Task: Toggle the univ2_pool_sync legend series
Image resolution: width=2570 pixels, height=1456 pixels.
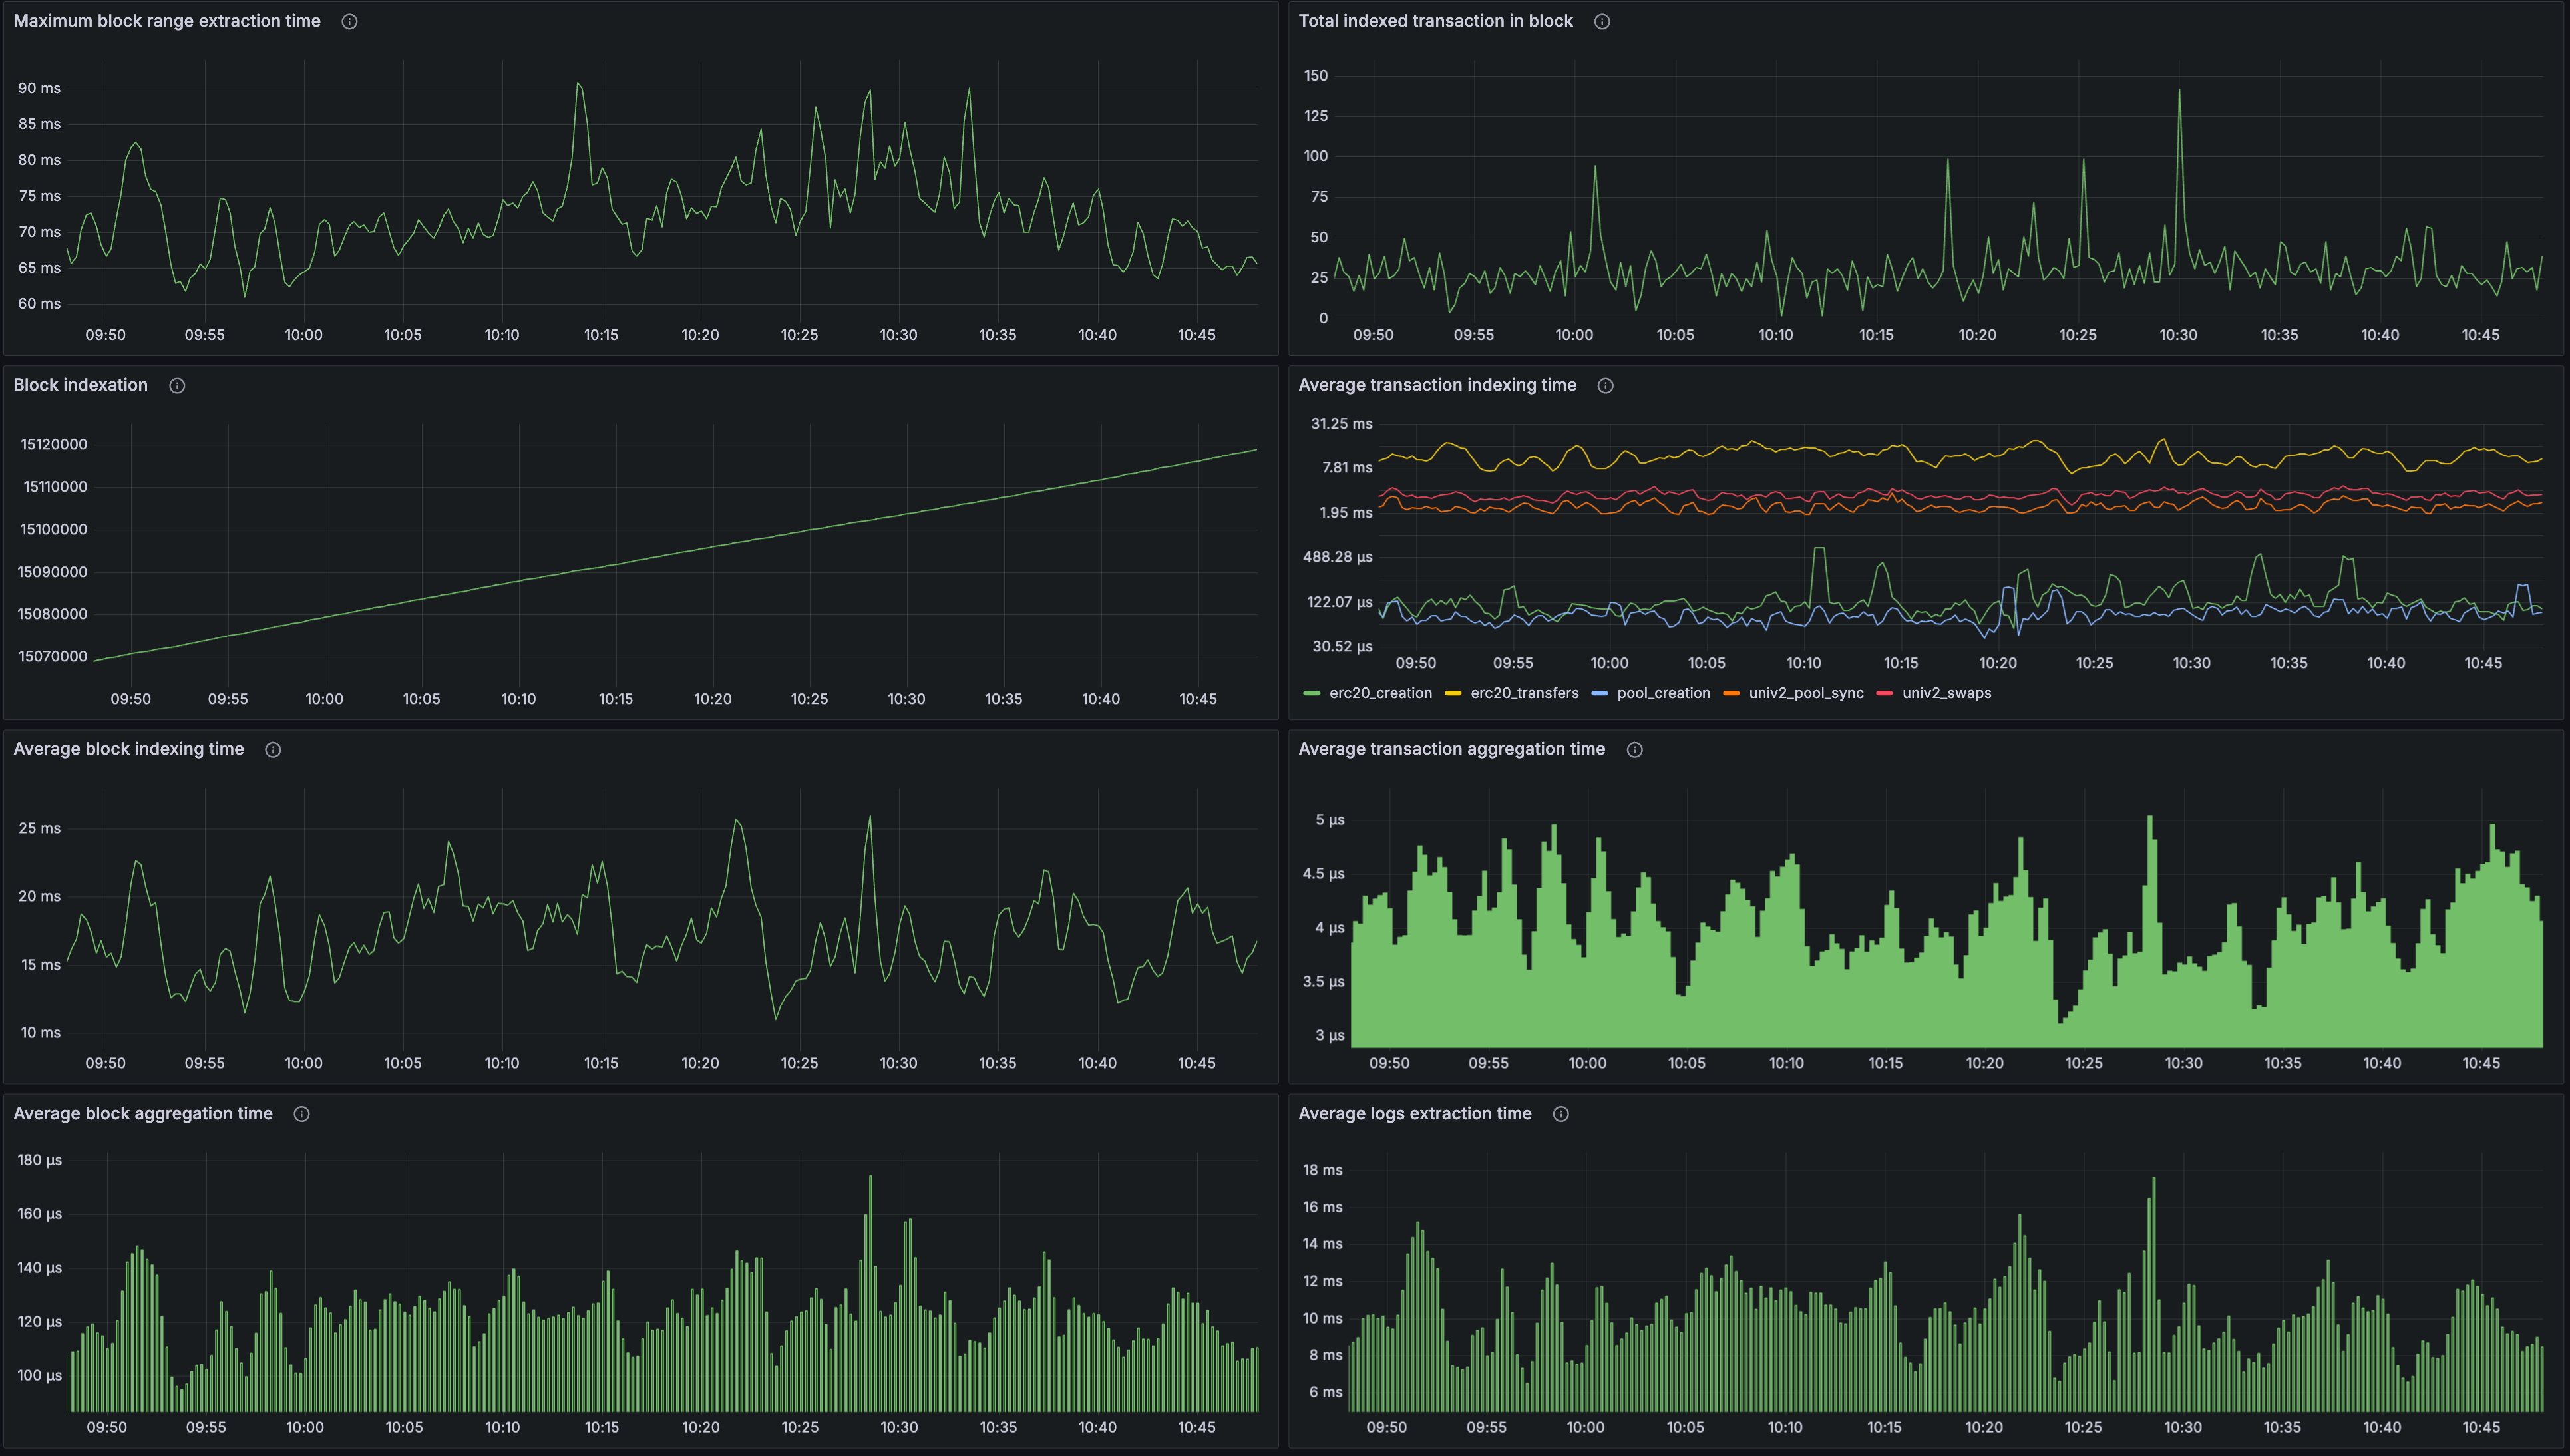Action: (x=1806, y=693)
